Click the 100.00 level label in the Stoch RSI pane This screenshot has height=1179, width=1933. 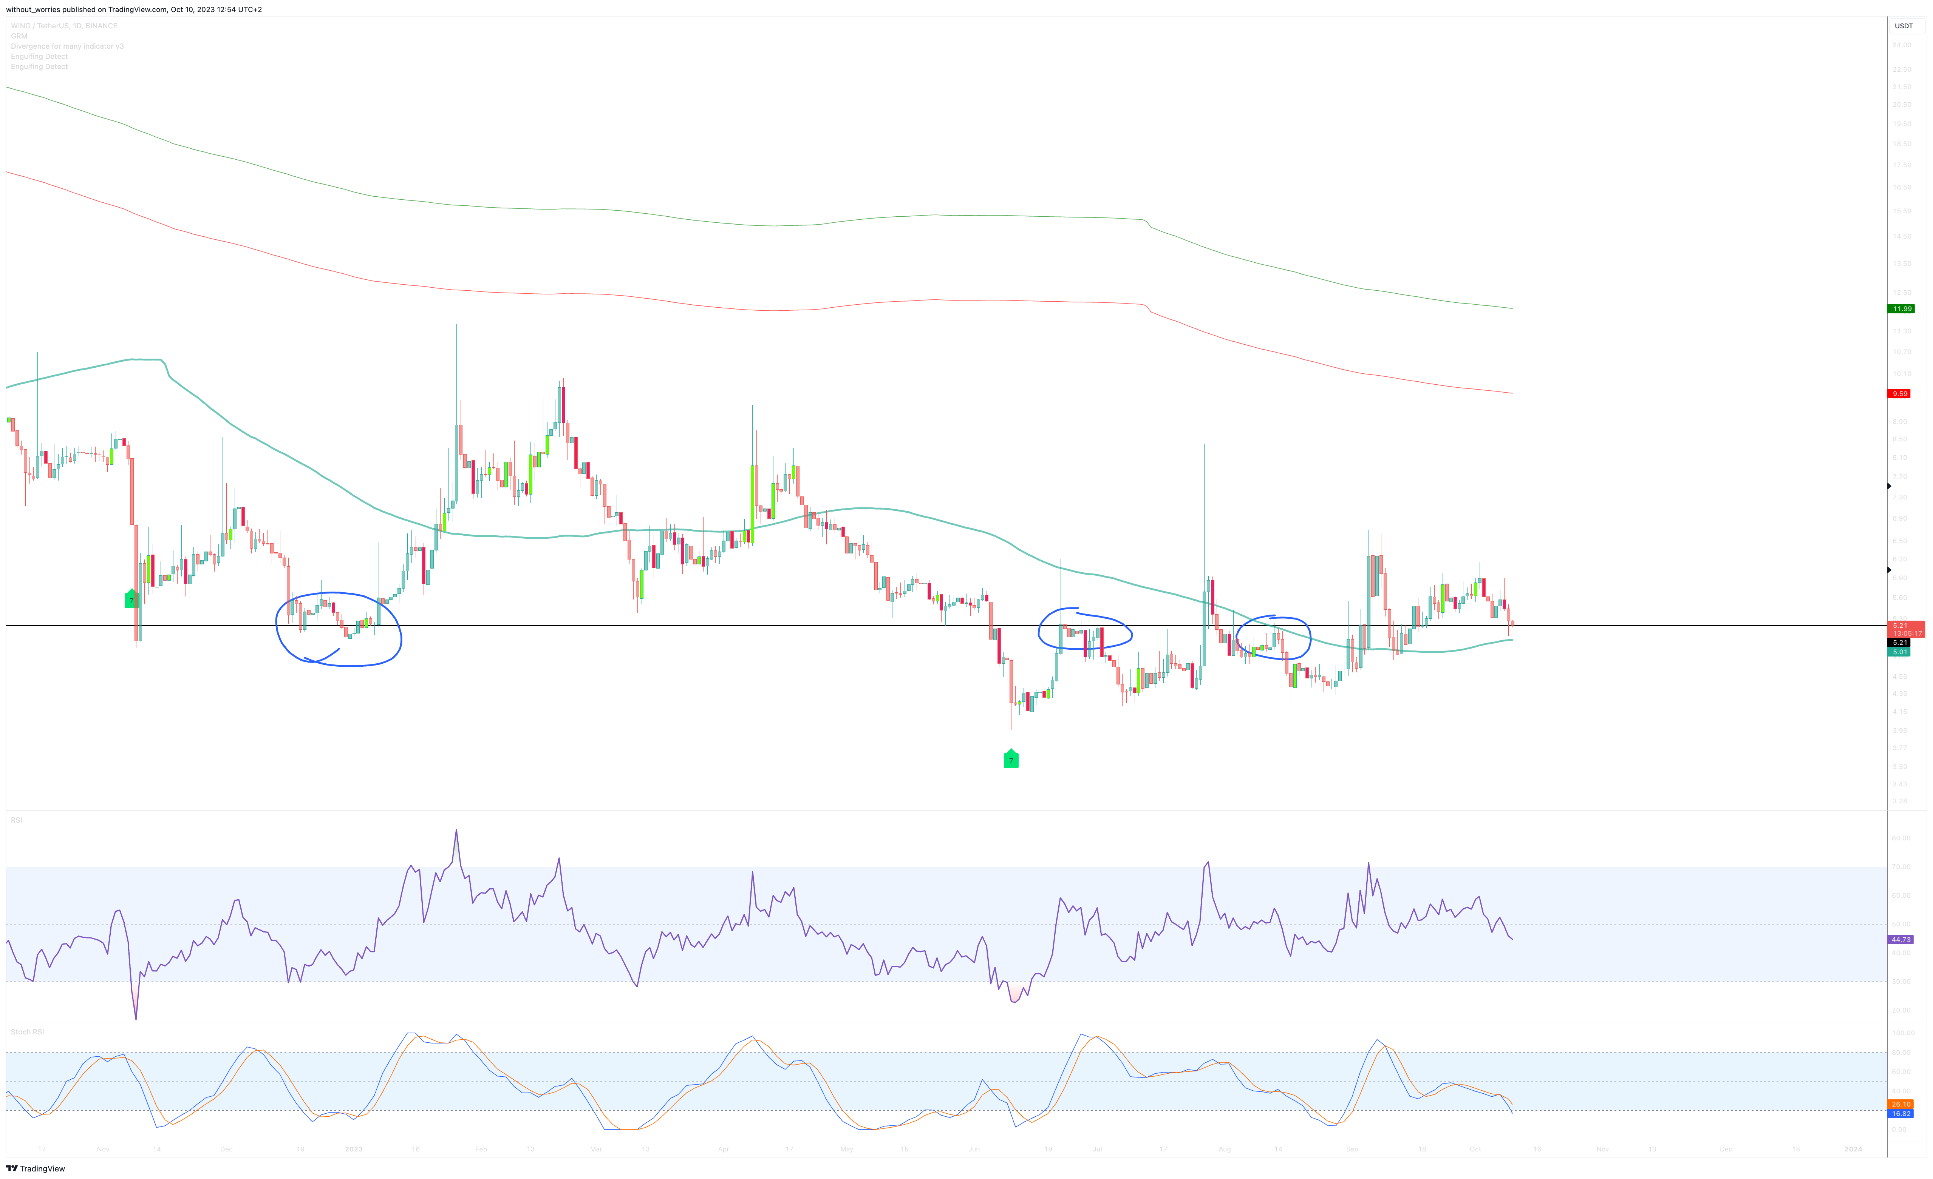(1903, 1033)
